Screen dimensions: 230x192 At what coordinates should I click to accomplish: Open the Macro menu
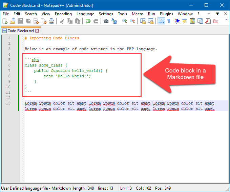click(x=137, y=14)
